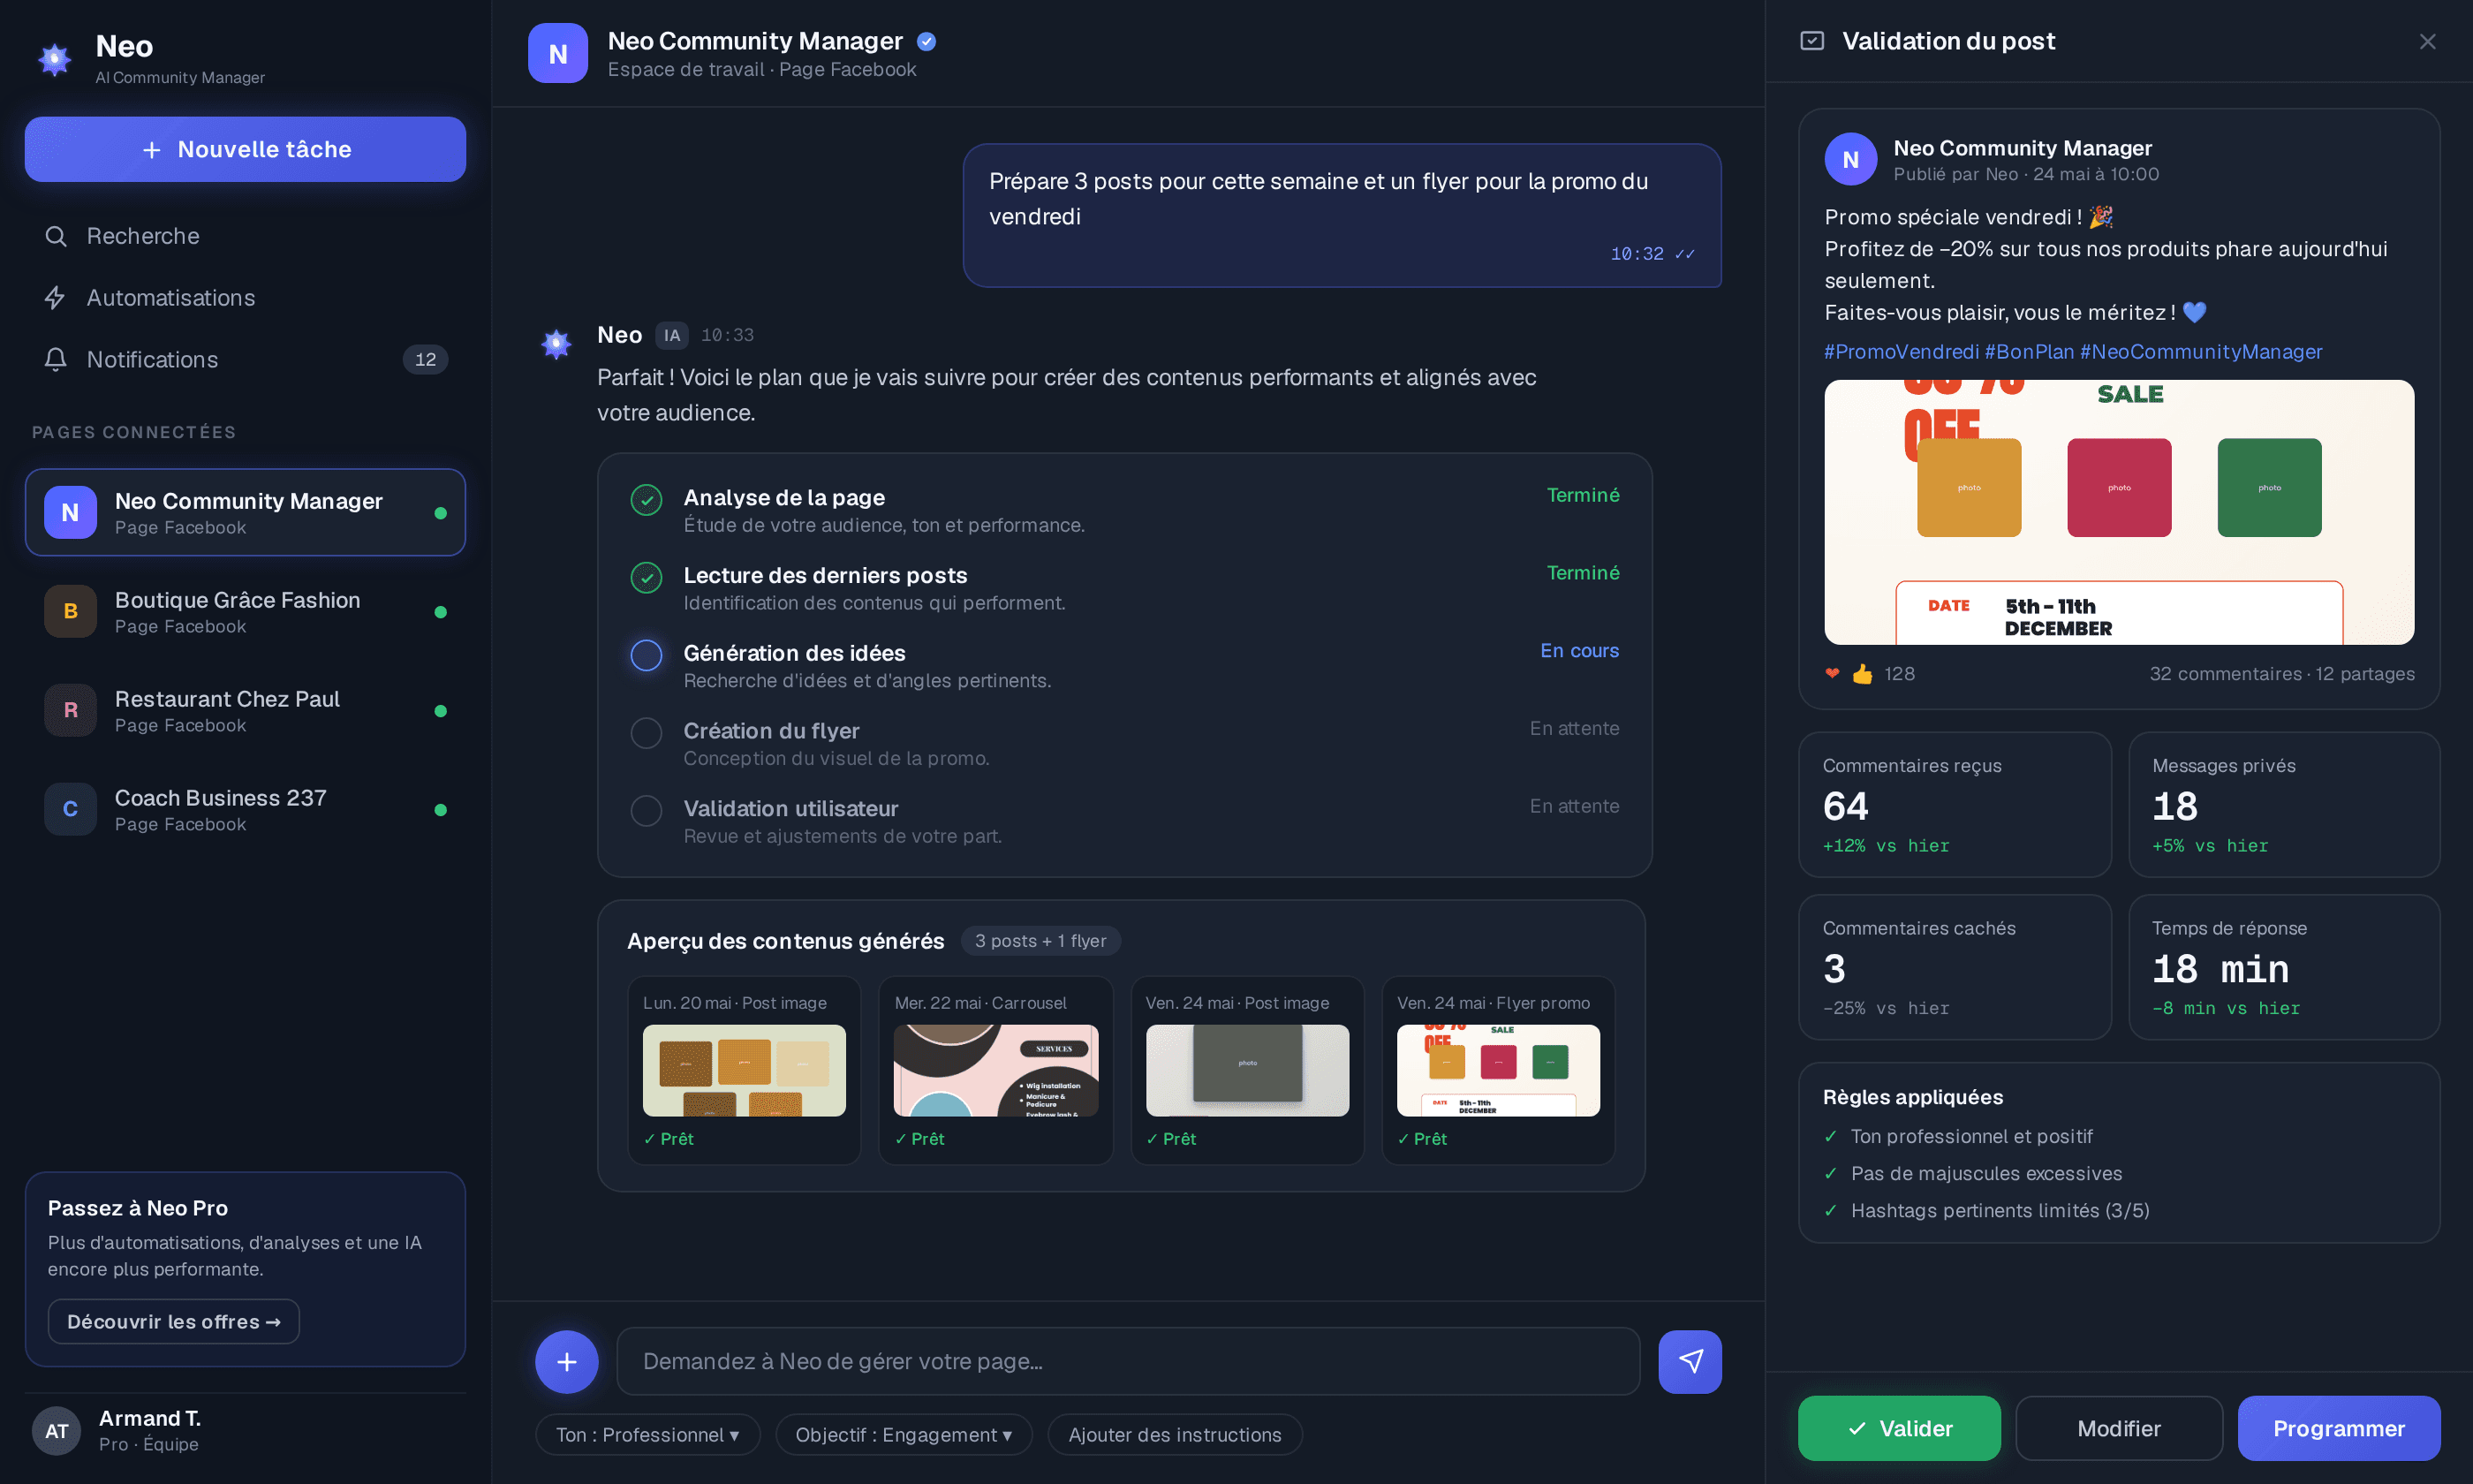
Task: Click green status dot of Restaurant Chez Paul
Action: (440, 711)
